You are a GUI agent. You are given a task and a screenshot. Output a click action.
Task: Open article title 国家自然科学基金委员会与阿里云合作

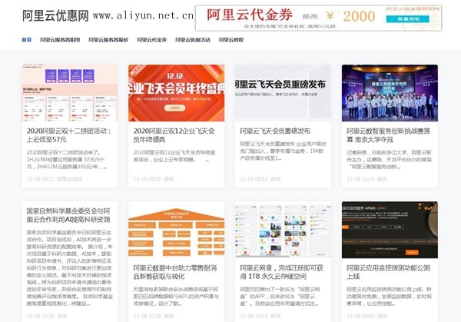[68, 215]
